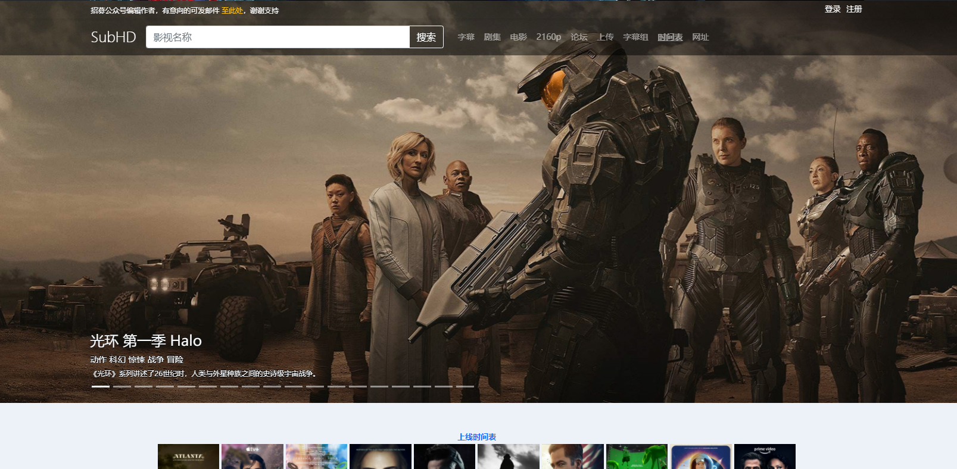Follow the yellow 至此处 email link

[232, 11]
